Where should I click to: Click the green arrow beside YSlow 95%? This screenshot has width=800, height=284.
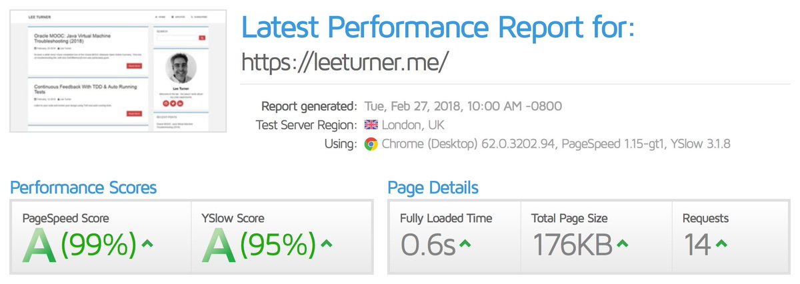pyautogui.click(x=327, y=243)
